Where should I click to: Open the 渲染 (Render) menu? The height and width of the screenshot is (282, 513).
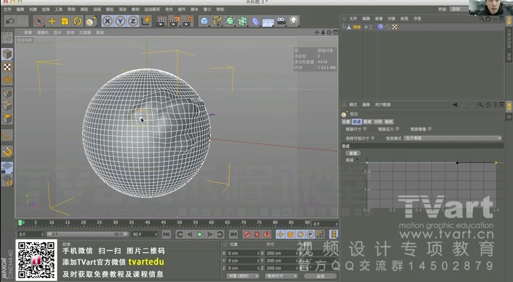click(x=122, y=9)
